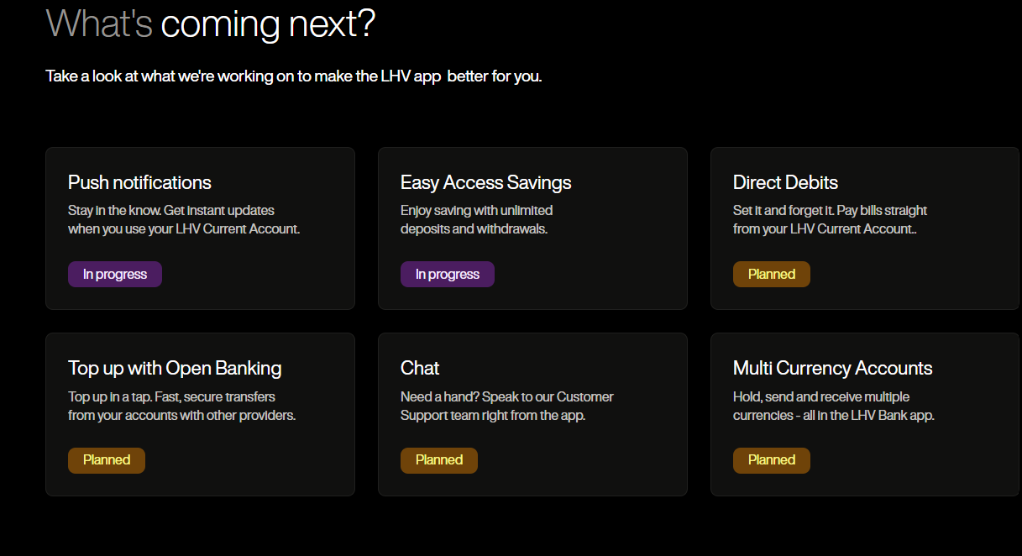Click the Multi Currency Accounts heading

(832, 368)
